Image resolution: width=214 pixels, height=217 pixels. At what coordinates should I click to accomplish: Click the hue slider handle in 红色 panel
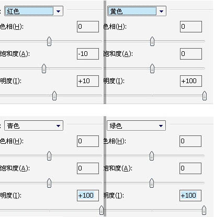click(49, 41)
